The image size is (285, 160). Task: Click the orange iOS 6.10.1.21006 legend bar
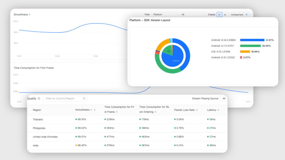click(x=245, y=51)
